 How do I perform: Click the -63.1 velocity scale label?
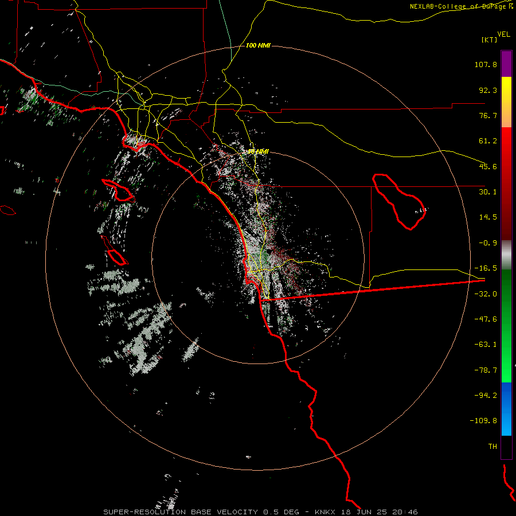click(486, 345)
